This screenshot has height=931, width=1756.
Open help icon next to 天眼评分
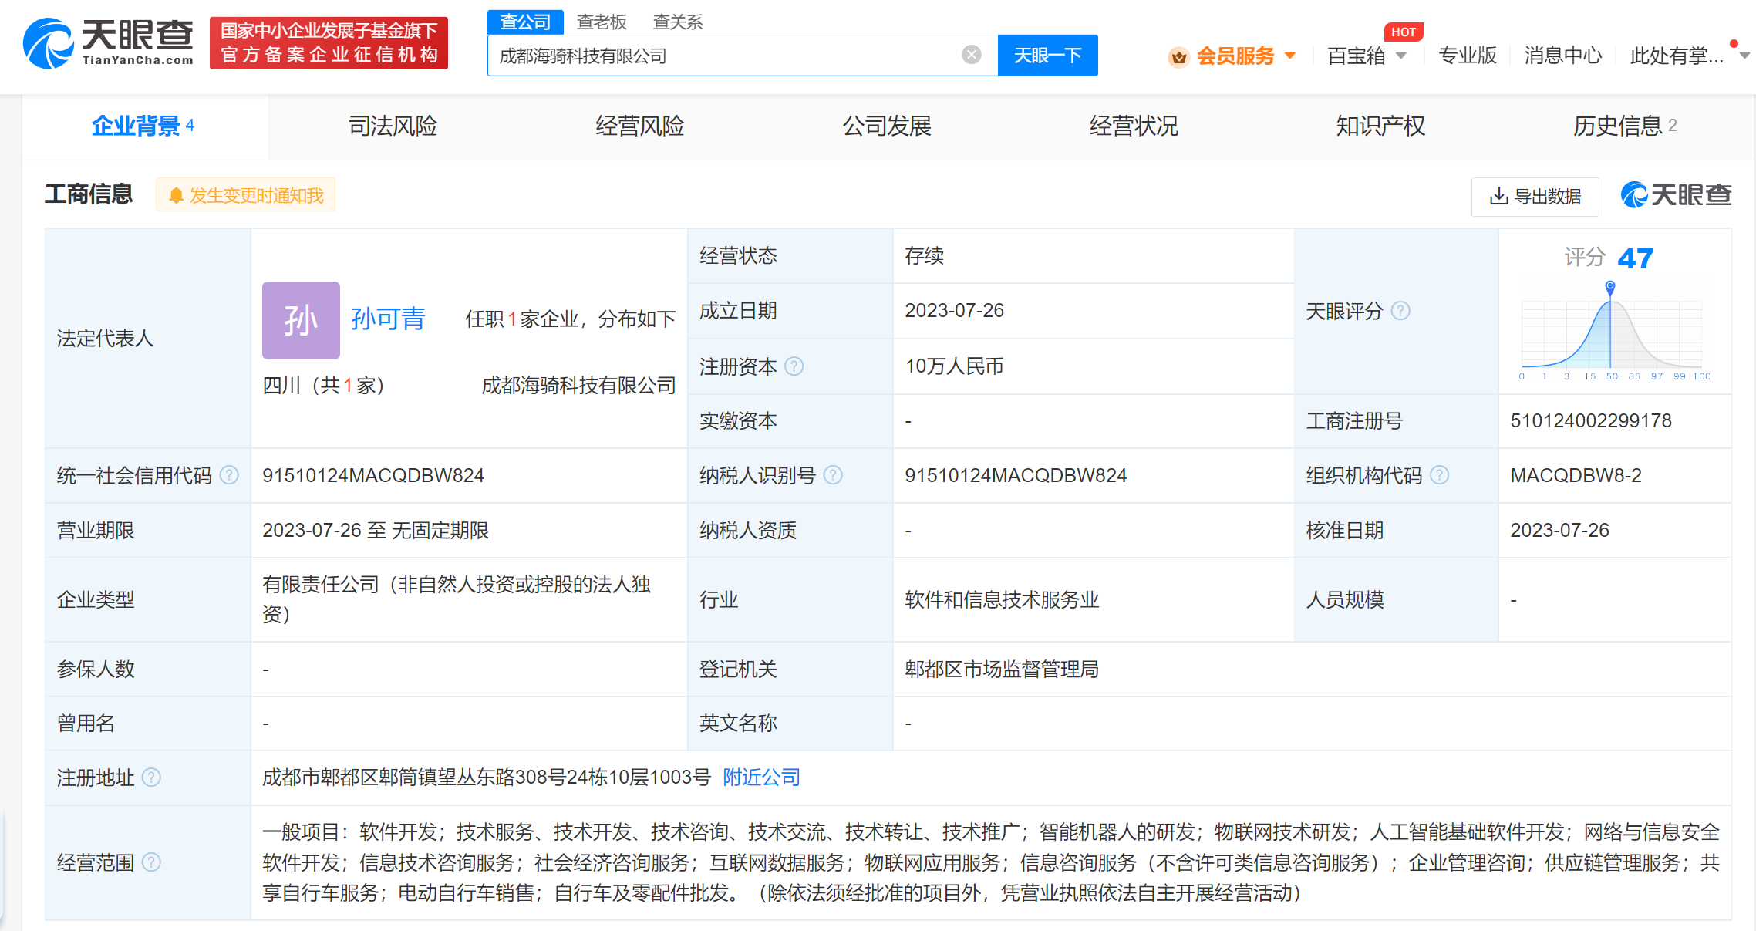[1400, 311]
